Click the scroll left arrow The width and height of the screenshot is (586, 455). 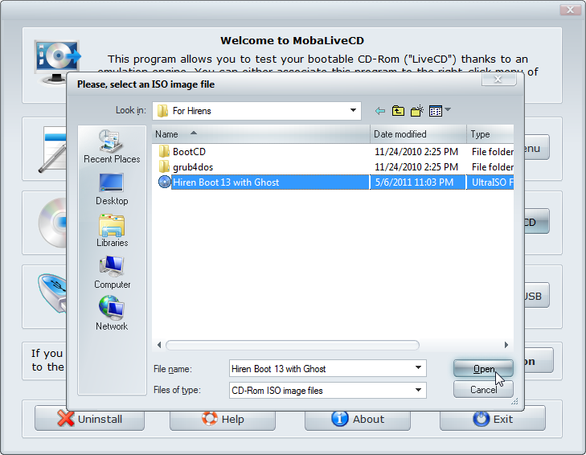159,345
